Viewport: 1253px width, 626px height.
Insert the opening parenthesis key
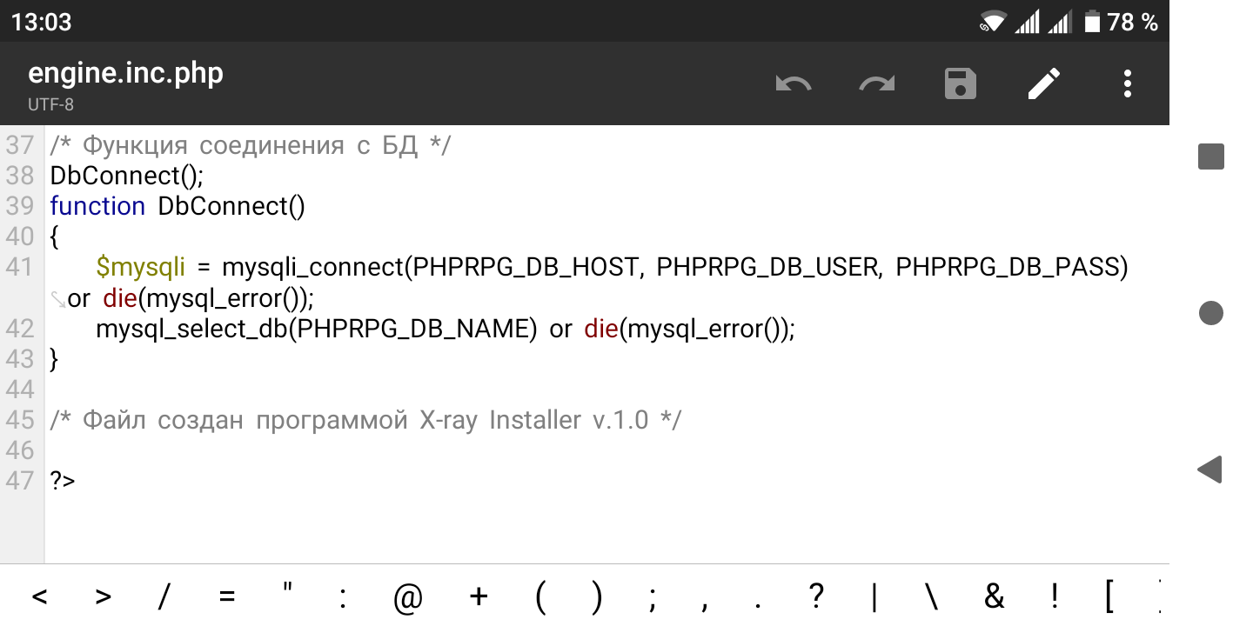(x=540, y=596)
